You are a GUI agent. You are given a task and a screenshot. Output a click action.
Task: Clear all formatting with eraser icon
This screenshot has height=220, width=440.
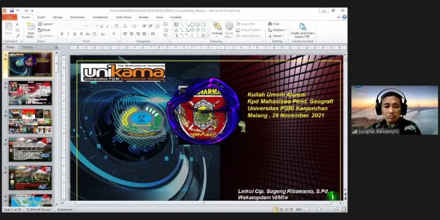[116, 26]
